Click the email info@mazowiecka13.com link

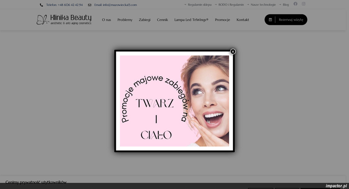(x=115, y=5)
